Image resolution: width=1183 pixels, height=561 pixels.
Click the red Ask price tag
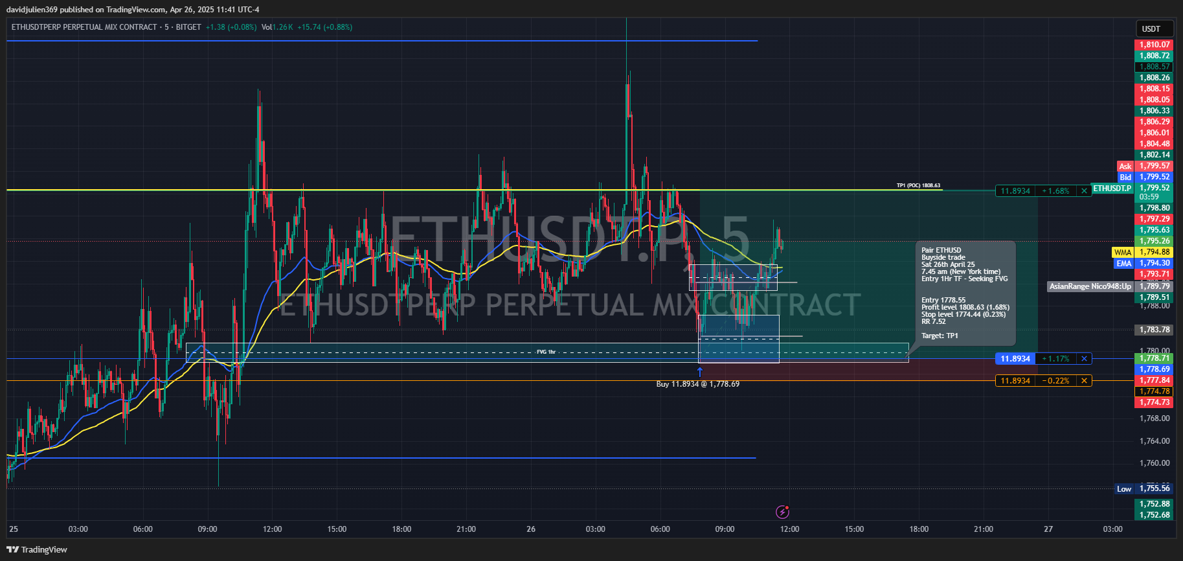point(1125,166)
